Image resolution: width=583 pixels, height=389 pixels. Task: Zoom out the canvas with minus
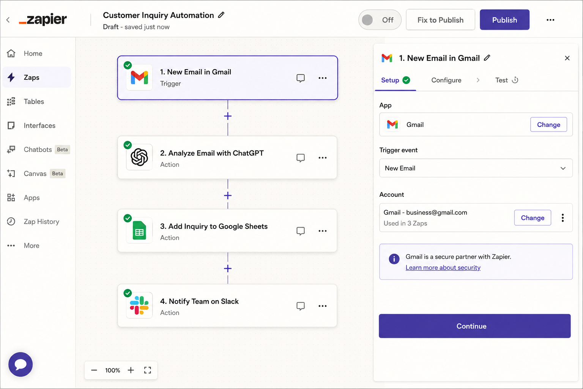94,370
